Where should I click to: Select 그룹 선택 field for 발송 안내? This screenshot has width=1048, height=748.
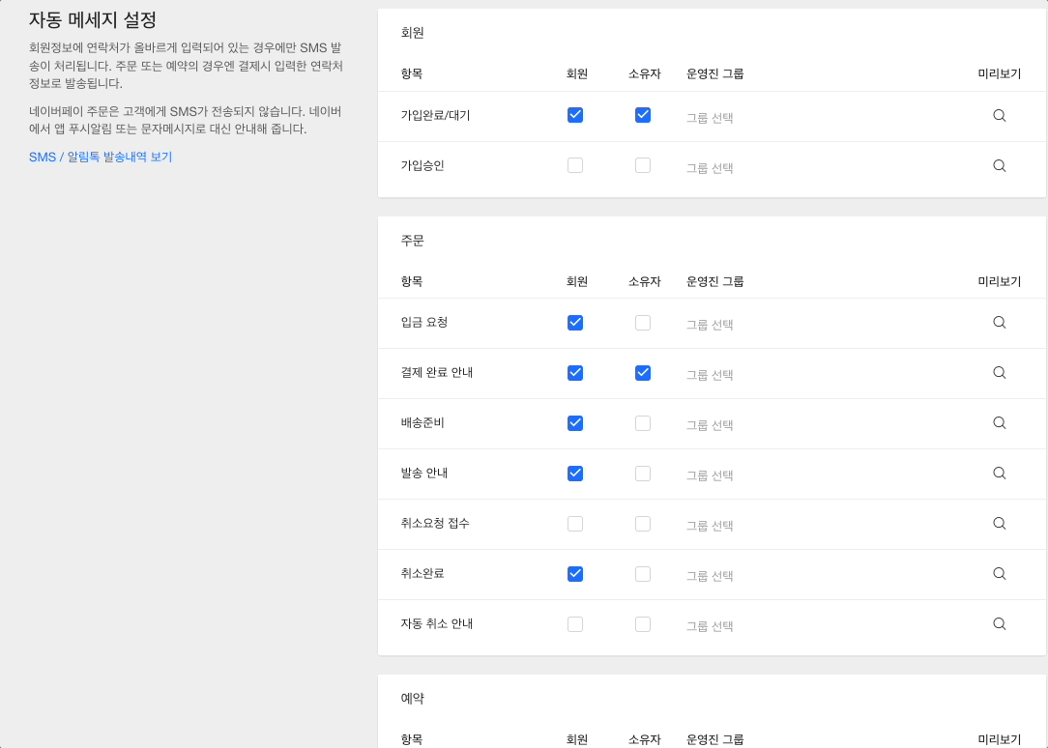[710, 475]
